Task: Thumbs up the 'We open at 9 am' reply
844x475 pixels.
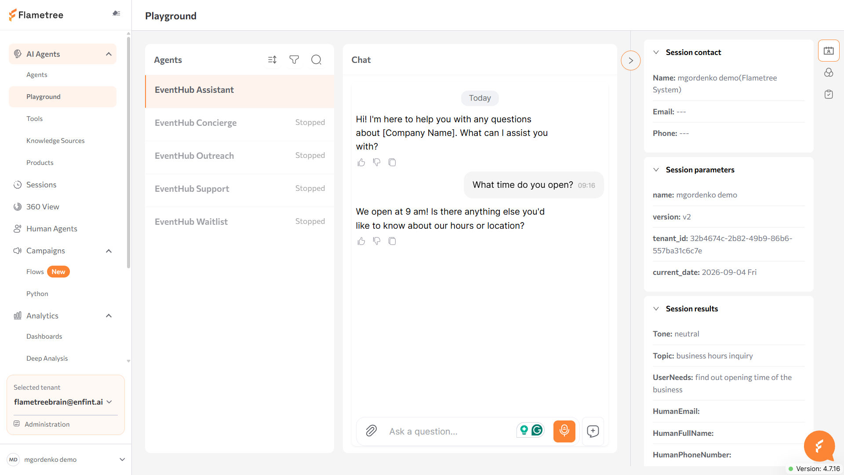Action: (x=361, y=241)
